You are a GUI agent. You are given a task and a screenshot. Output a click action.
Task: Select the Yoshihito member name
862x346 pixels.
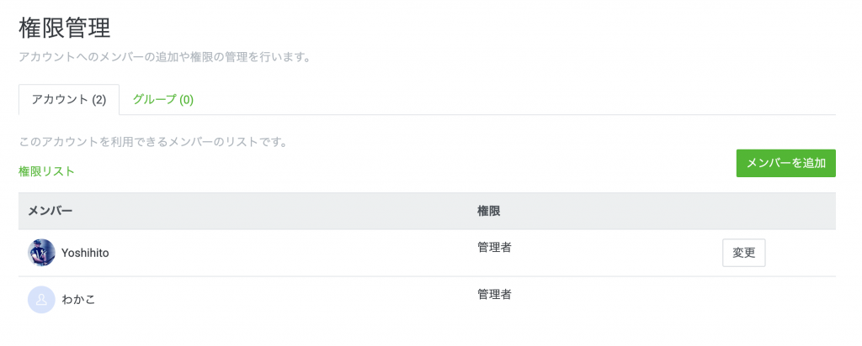coord(85,254)
